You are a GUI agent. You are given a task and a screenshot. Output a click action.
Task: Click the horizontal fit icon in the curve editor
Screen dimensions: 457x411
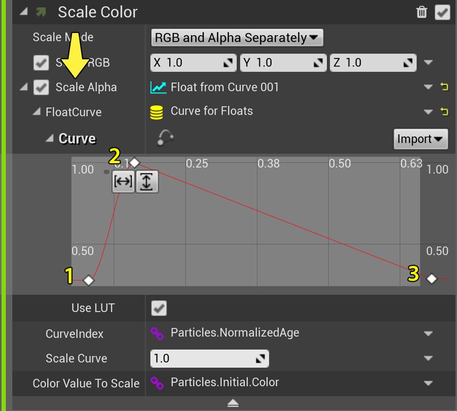pos(123,182)
